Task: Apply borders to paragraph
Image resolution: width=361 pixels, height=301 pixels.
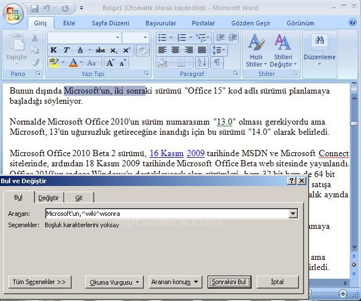Action: coord(182,63)
